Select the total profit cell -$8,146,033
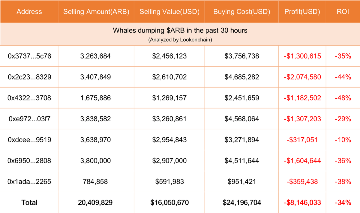This screenshot has width=360, height=213. (302, 202)
